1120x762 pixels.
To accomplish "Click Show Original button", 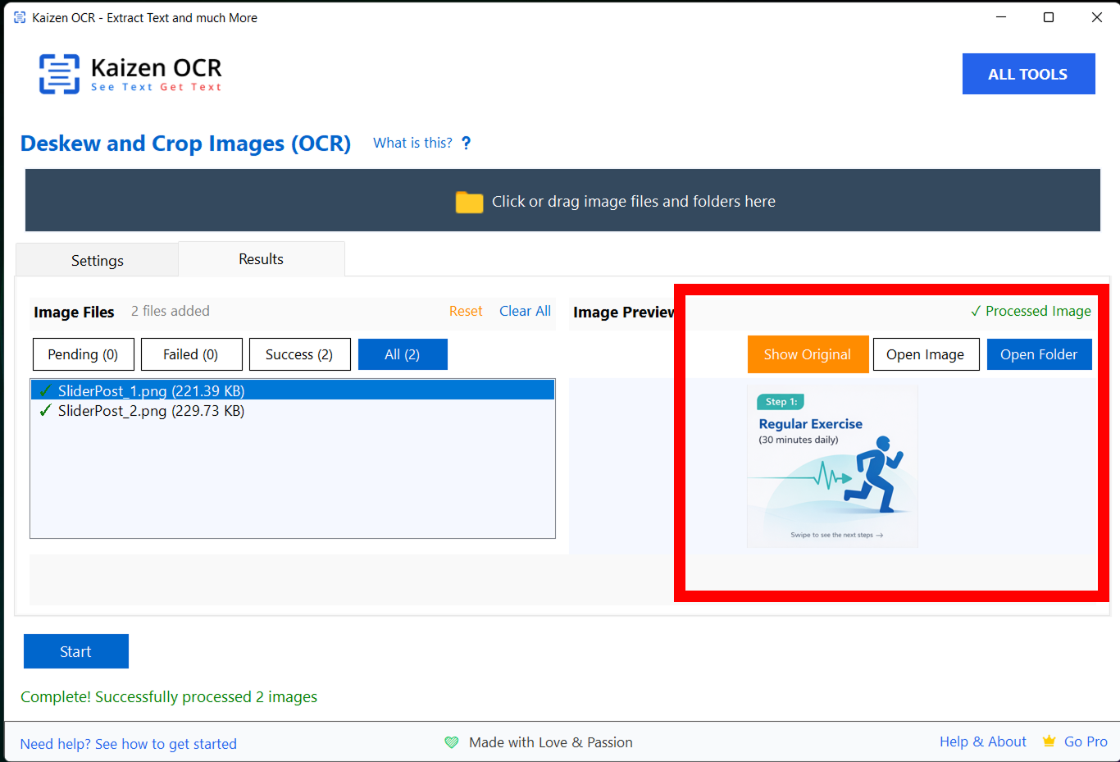I will 807,354.
